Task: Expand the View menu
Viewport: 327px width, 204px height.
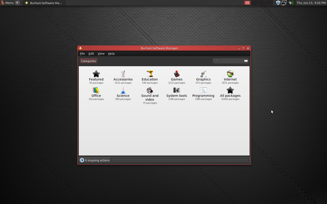Action: (101, 53)
